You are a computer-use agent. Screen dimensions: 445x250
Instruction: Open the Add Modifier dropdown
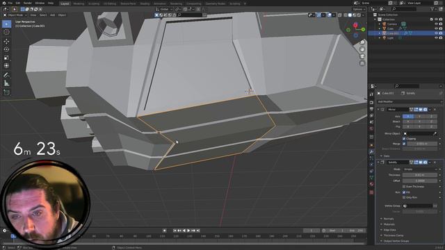point(410,101)
